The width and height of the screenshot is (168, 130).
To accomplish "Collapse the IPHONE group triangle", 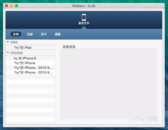I will tap(8, 52).
